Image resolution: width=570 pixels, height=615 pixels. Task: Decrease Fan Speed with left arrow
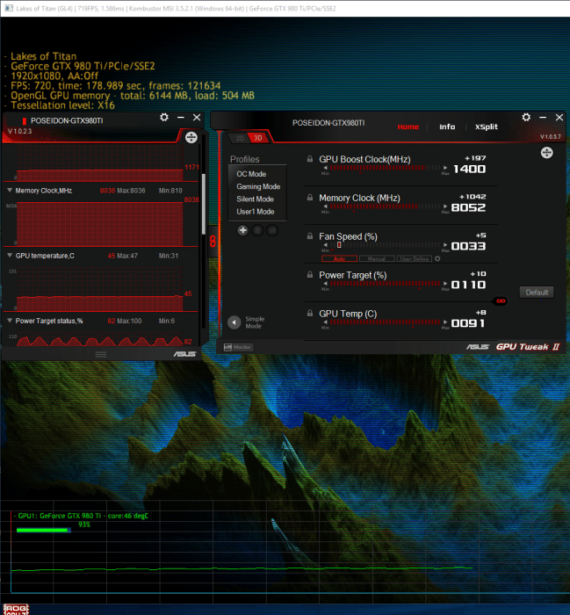[x=325, y=245]
